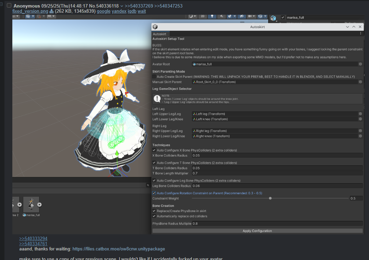This screenshot has width=369, height=260.
Task: Click the draw mode shading sphere icon
Action: (191, 16)
